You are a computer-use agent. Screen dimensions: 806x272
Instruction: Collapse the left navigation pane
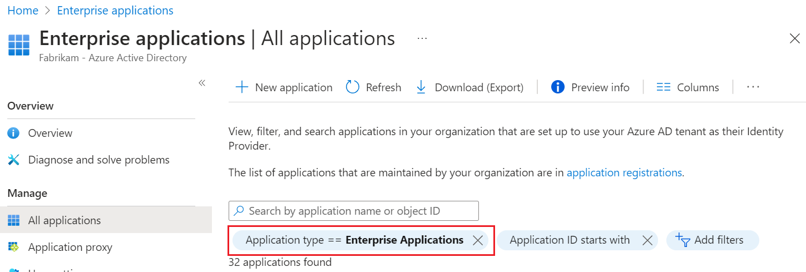click(x=202, y=83)
